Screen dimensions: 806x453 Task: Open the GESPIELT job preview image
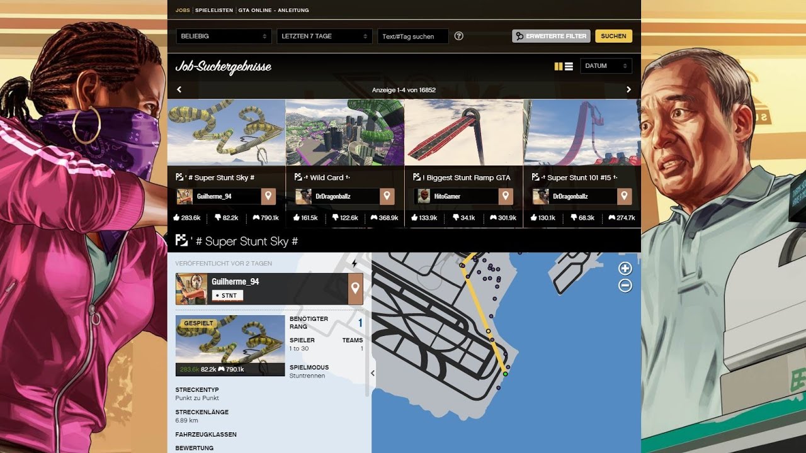(230, 345)
